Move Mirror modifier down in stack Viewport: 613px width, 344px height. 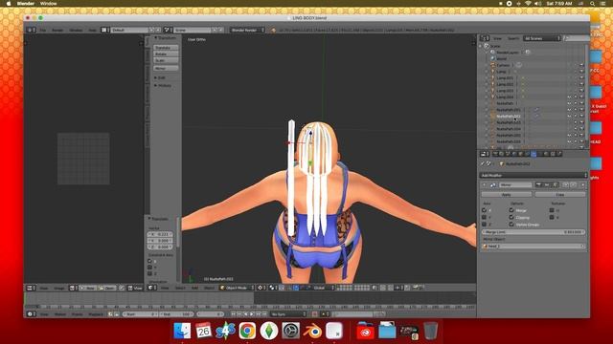tap(574, 184)
